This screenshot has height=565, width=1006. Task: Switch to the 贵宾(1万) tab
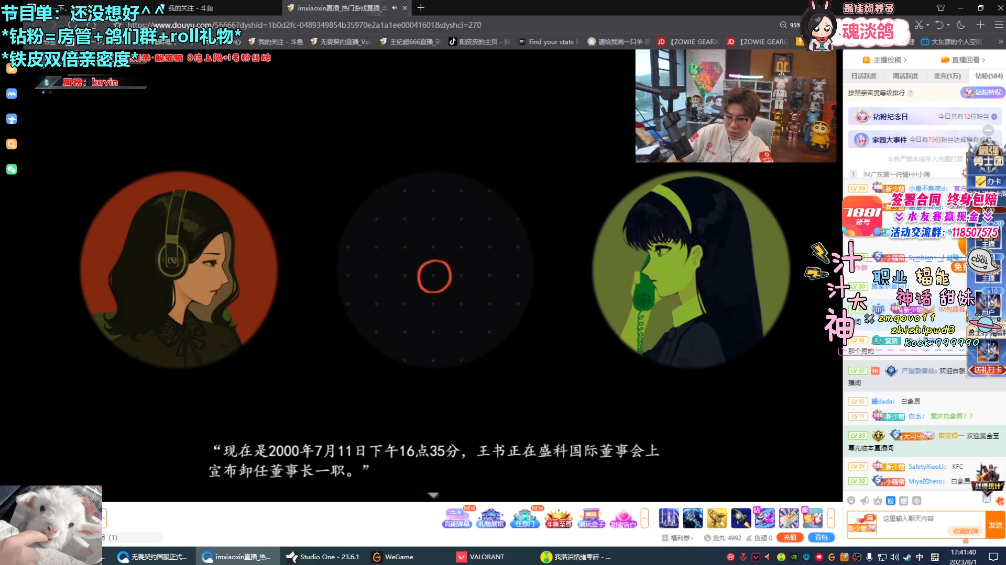[947, 76]
